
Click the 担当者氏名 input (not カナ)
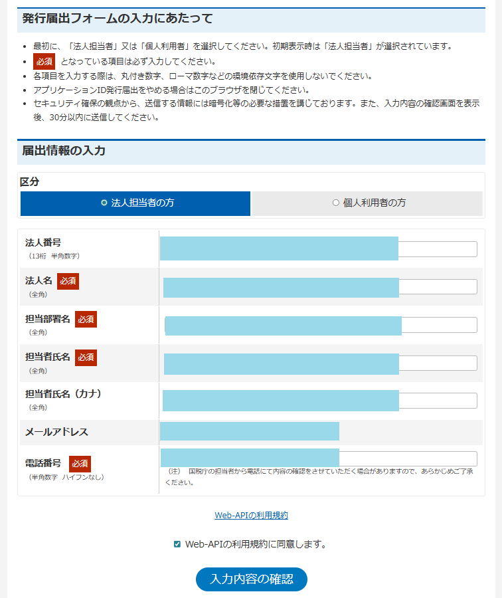[319, 363]
